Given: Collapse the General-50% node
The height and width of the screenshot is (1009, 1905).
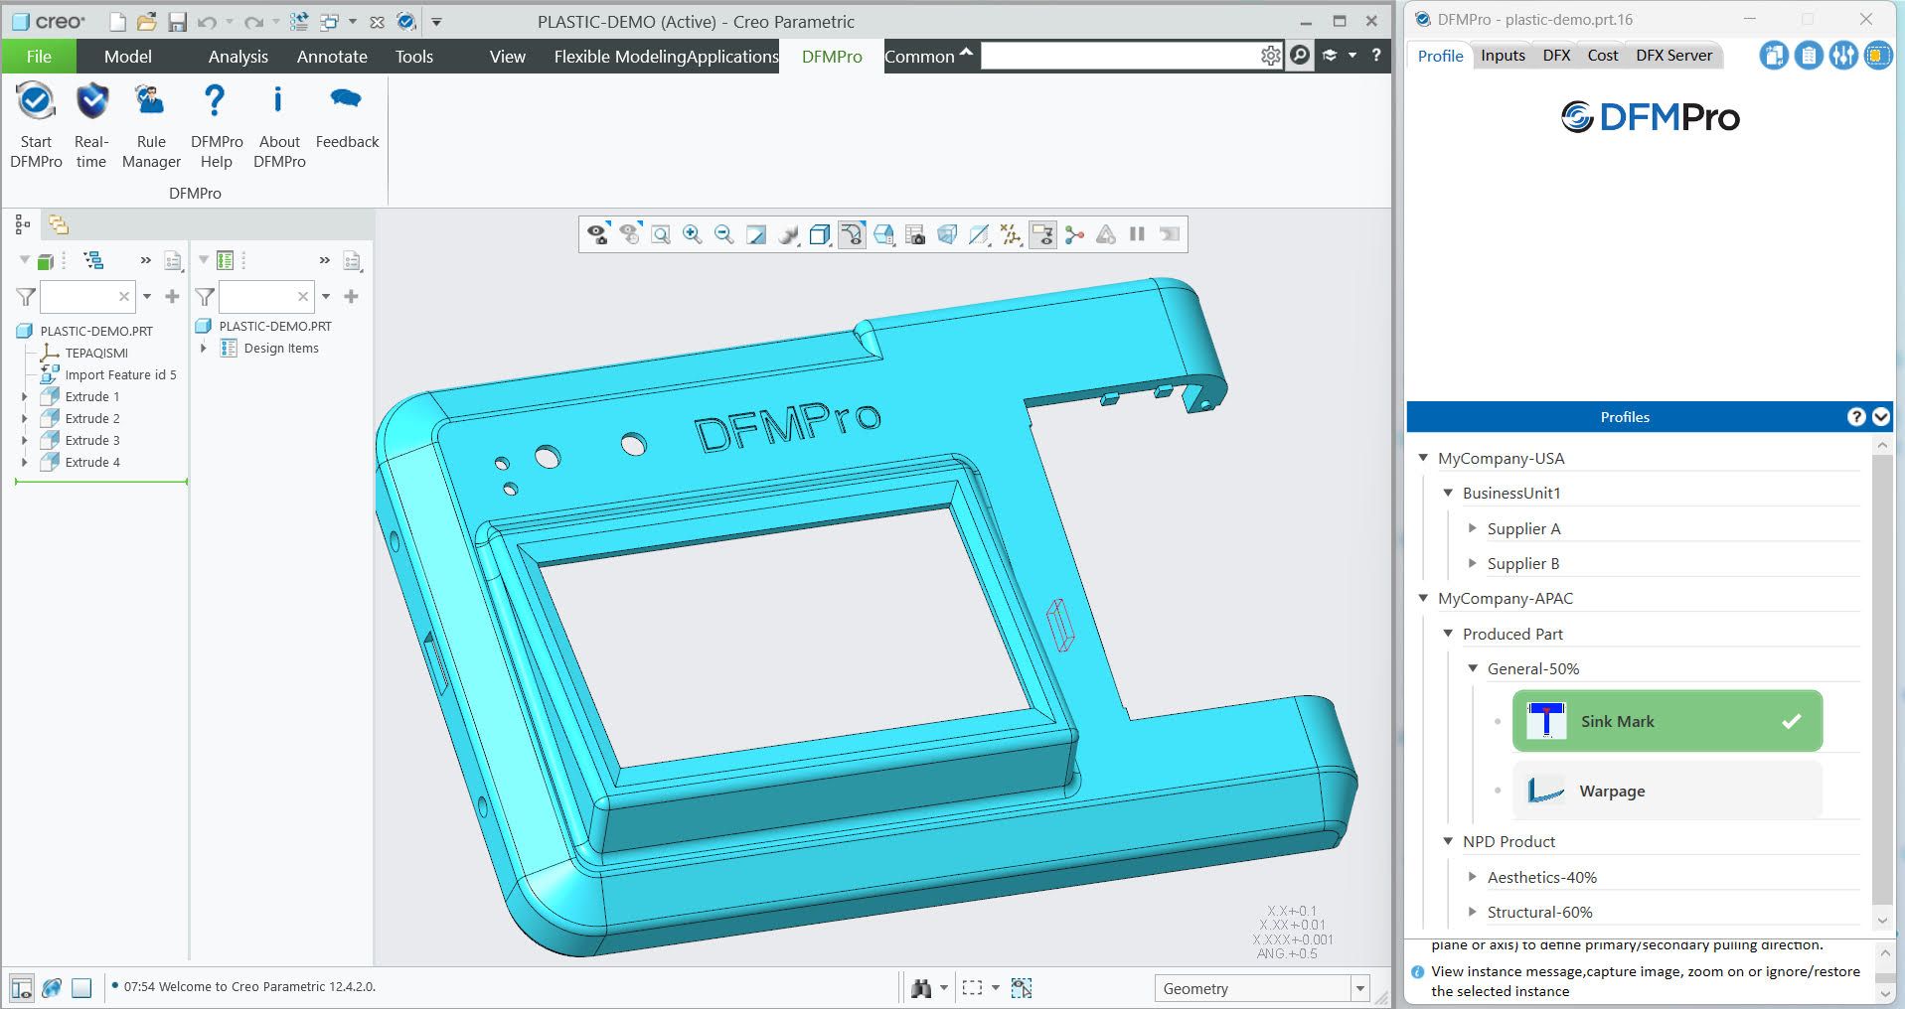Looking at the screenshot, I should [1473, 668].
